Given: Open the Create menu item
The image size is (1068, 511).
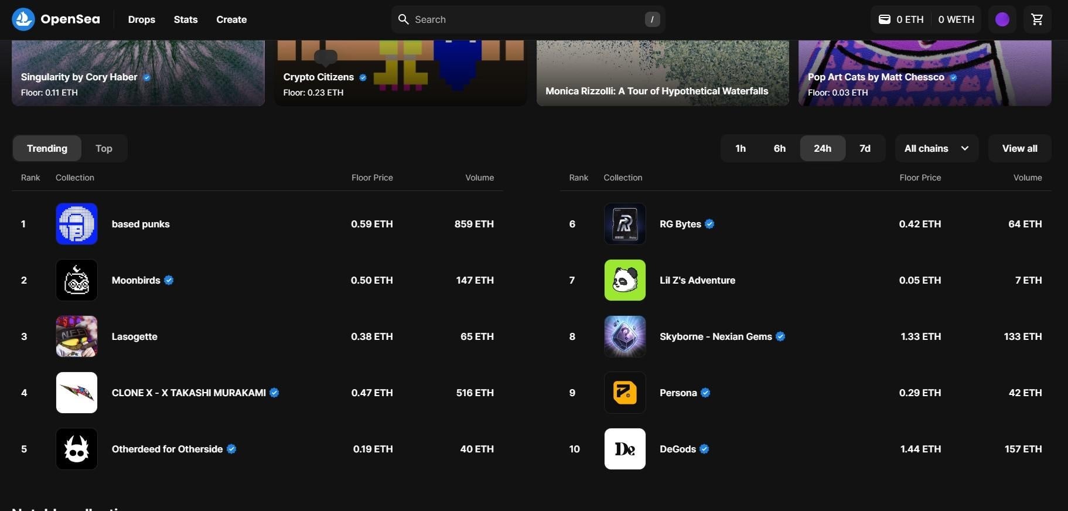Looking at the screenshot, I should pos(231,19).
